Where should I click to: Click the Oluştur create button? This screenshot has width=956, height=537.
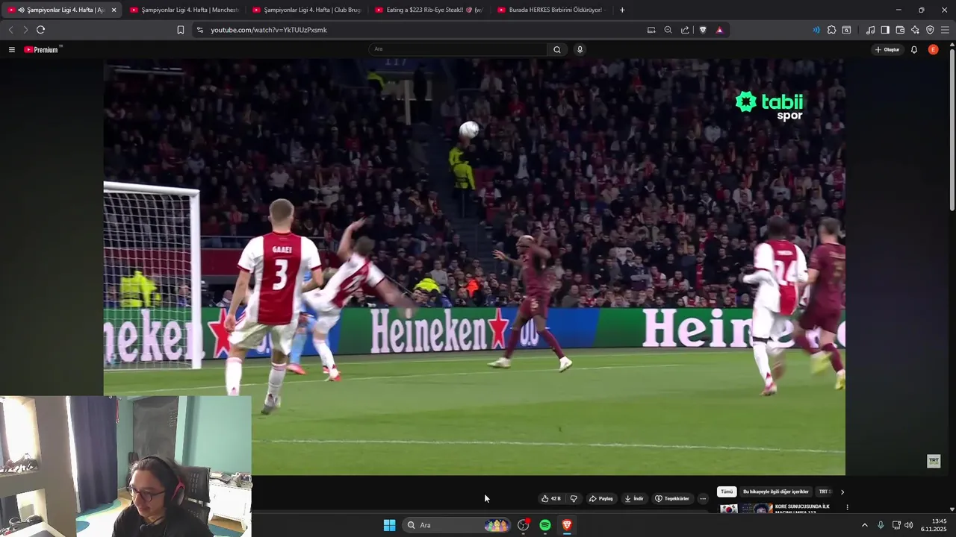[888, 50]
